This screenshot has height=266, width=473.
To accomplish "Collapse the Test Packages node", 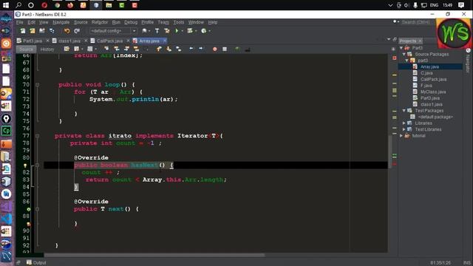I will (x=404, y=111).
